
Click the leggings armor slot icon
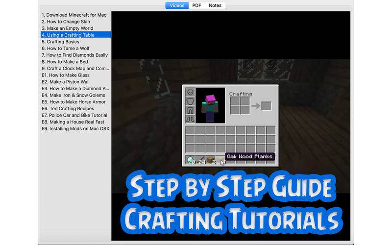[190, 110]
